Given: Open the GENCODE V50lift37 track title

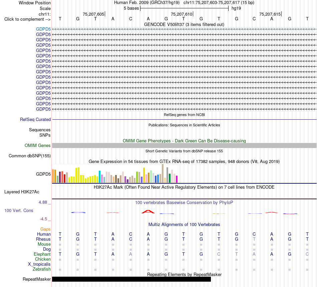Looking at the screenshot, I should 184,24.
